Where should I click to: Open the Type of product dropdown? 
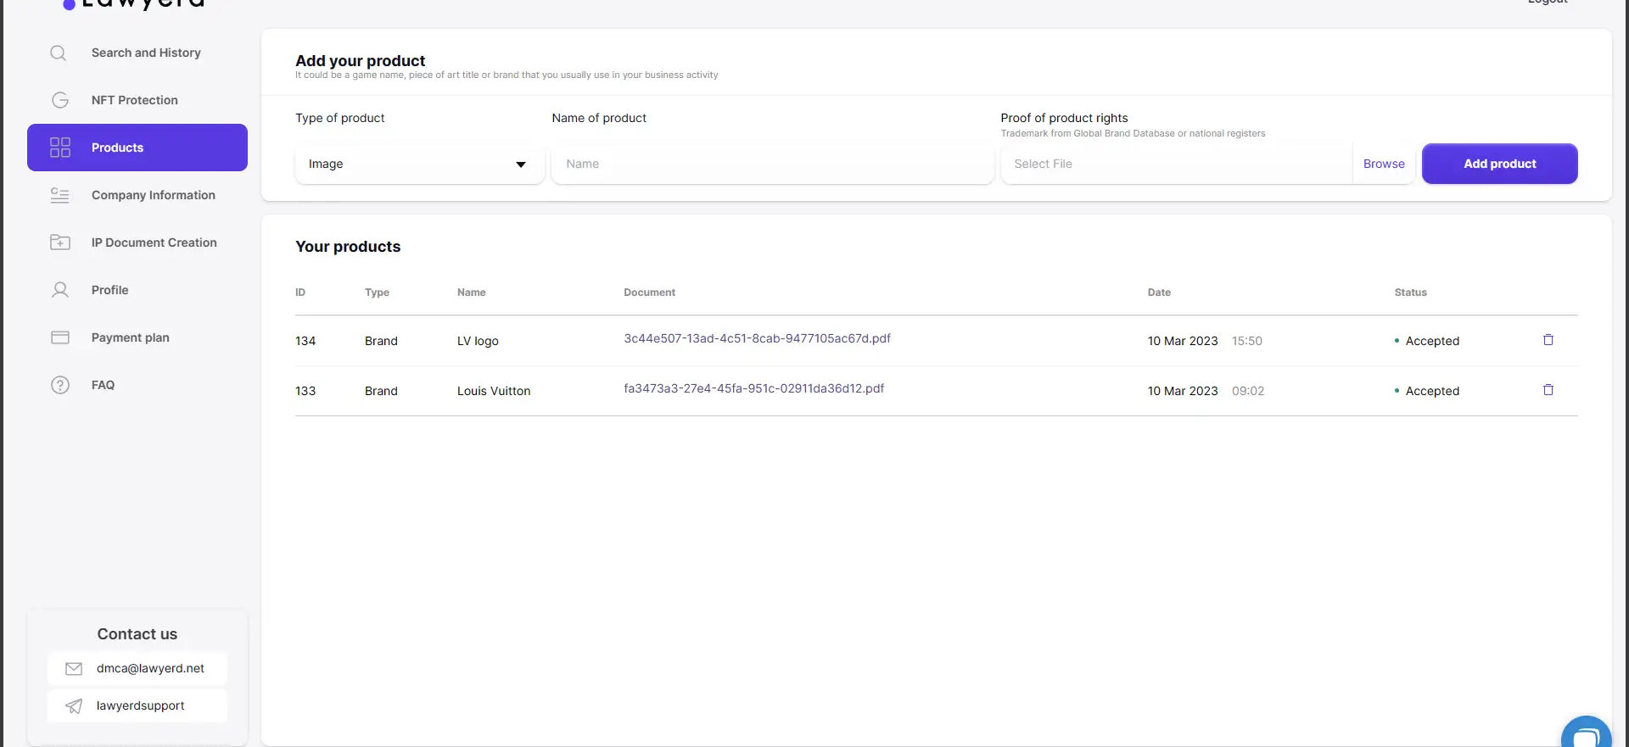click(419, 164)
